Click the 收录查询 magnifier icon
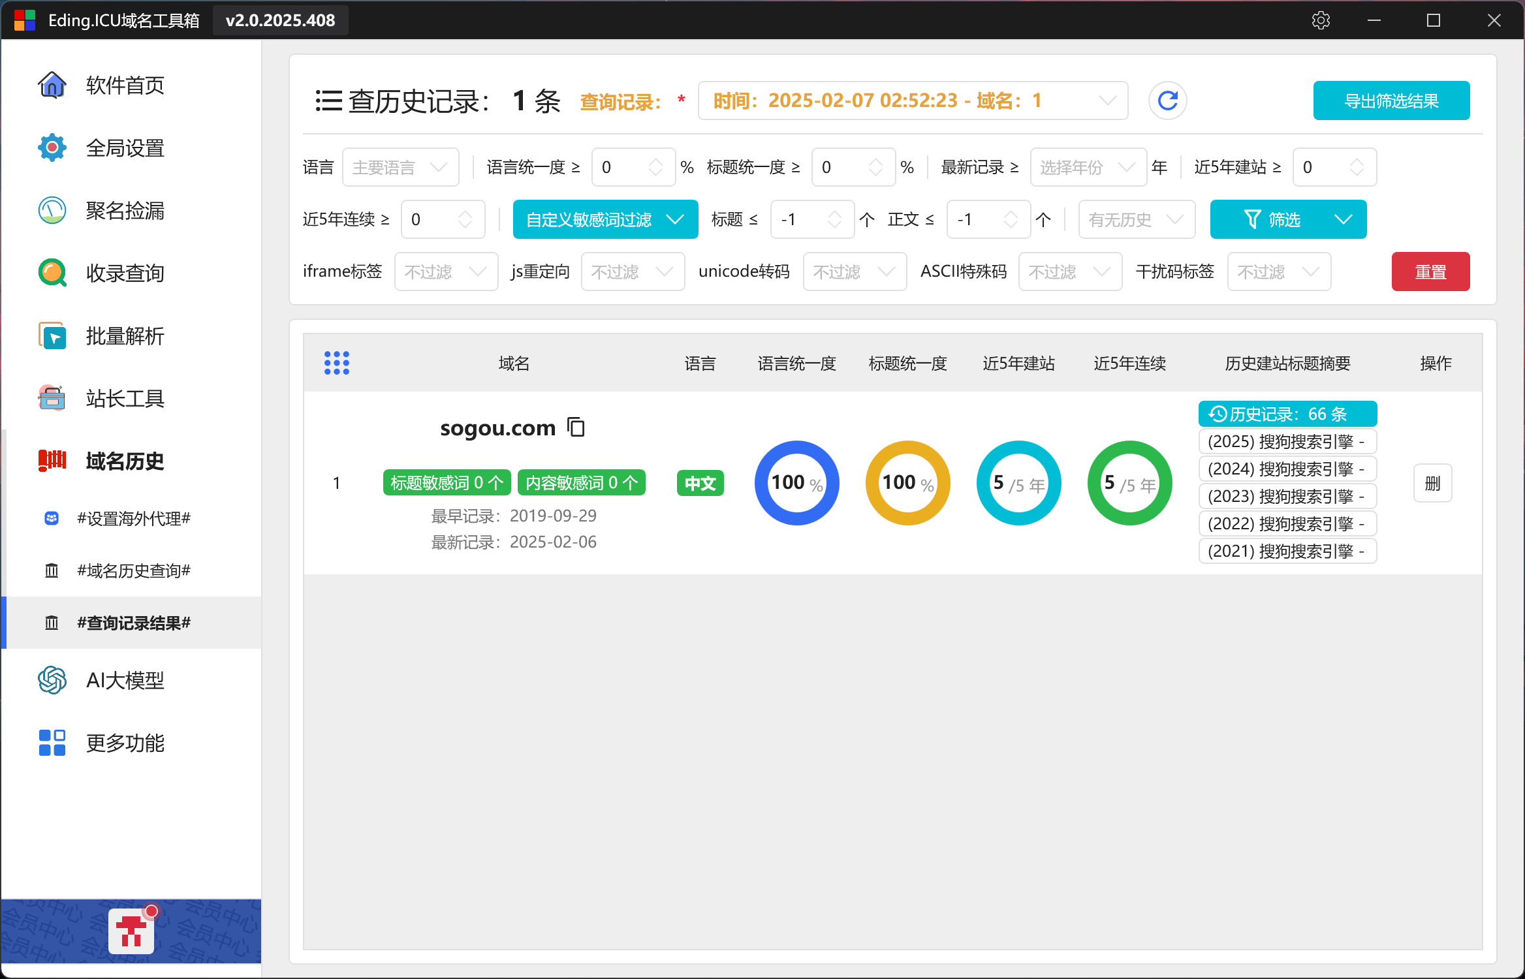 (52, 273)
